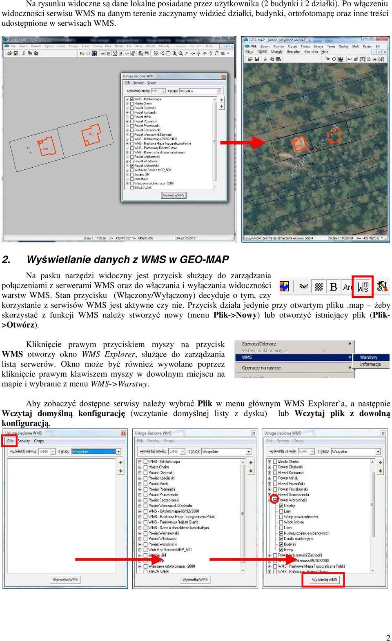Open the Serwisy menu in the empty-list WMS dialog

24,441
